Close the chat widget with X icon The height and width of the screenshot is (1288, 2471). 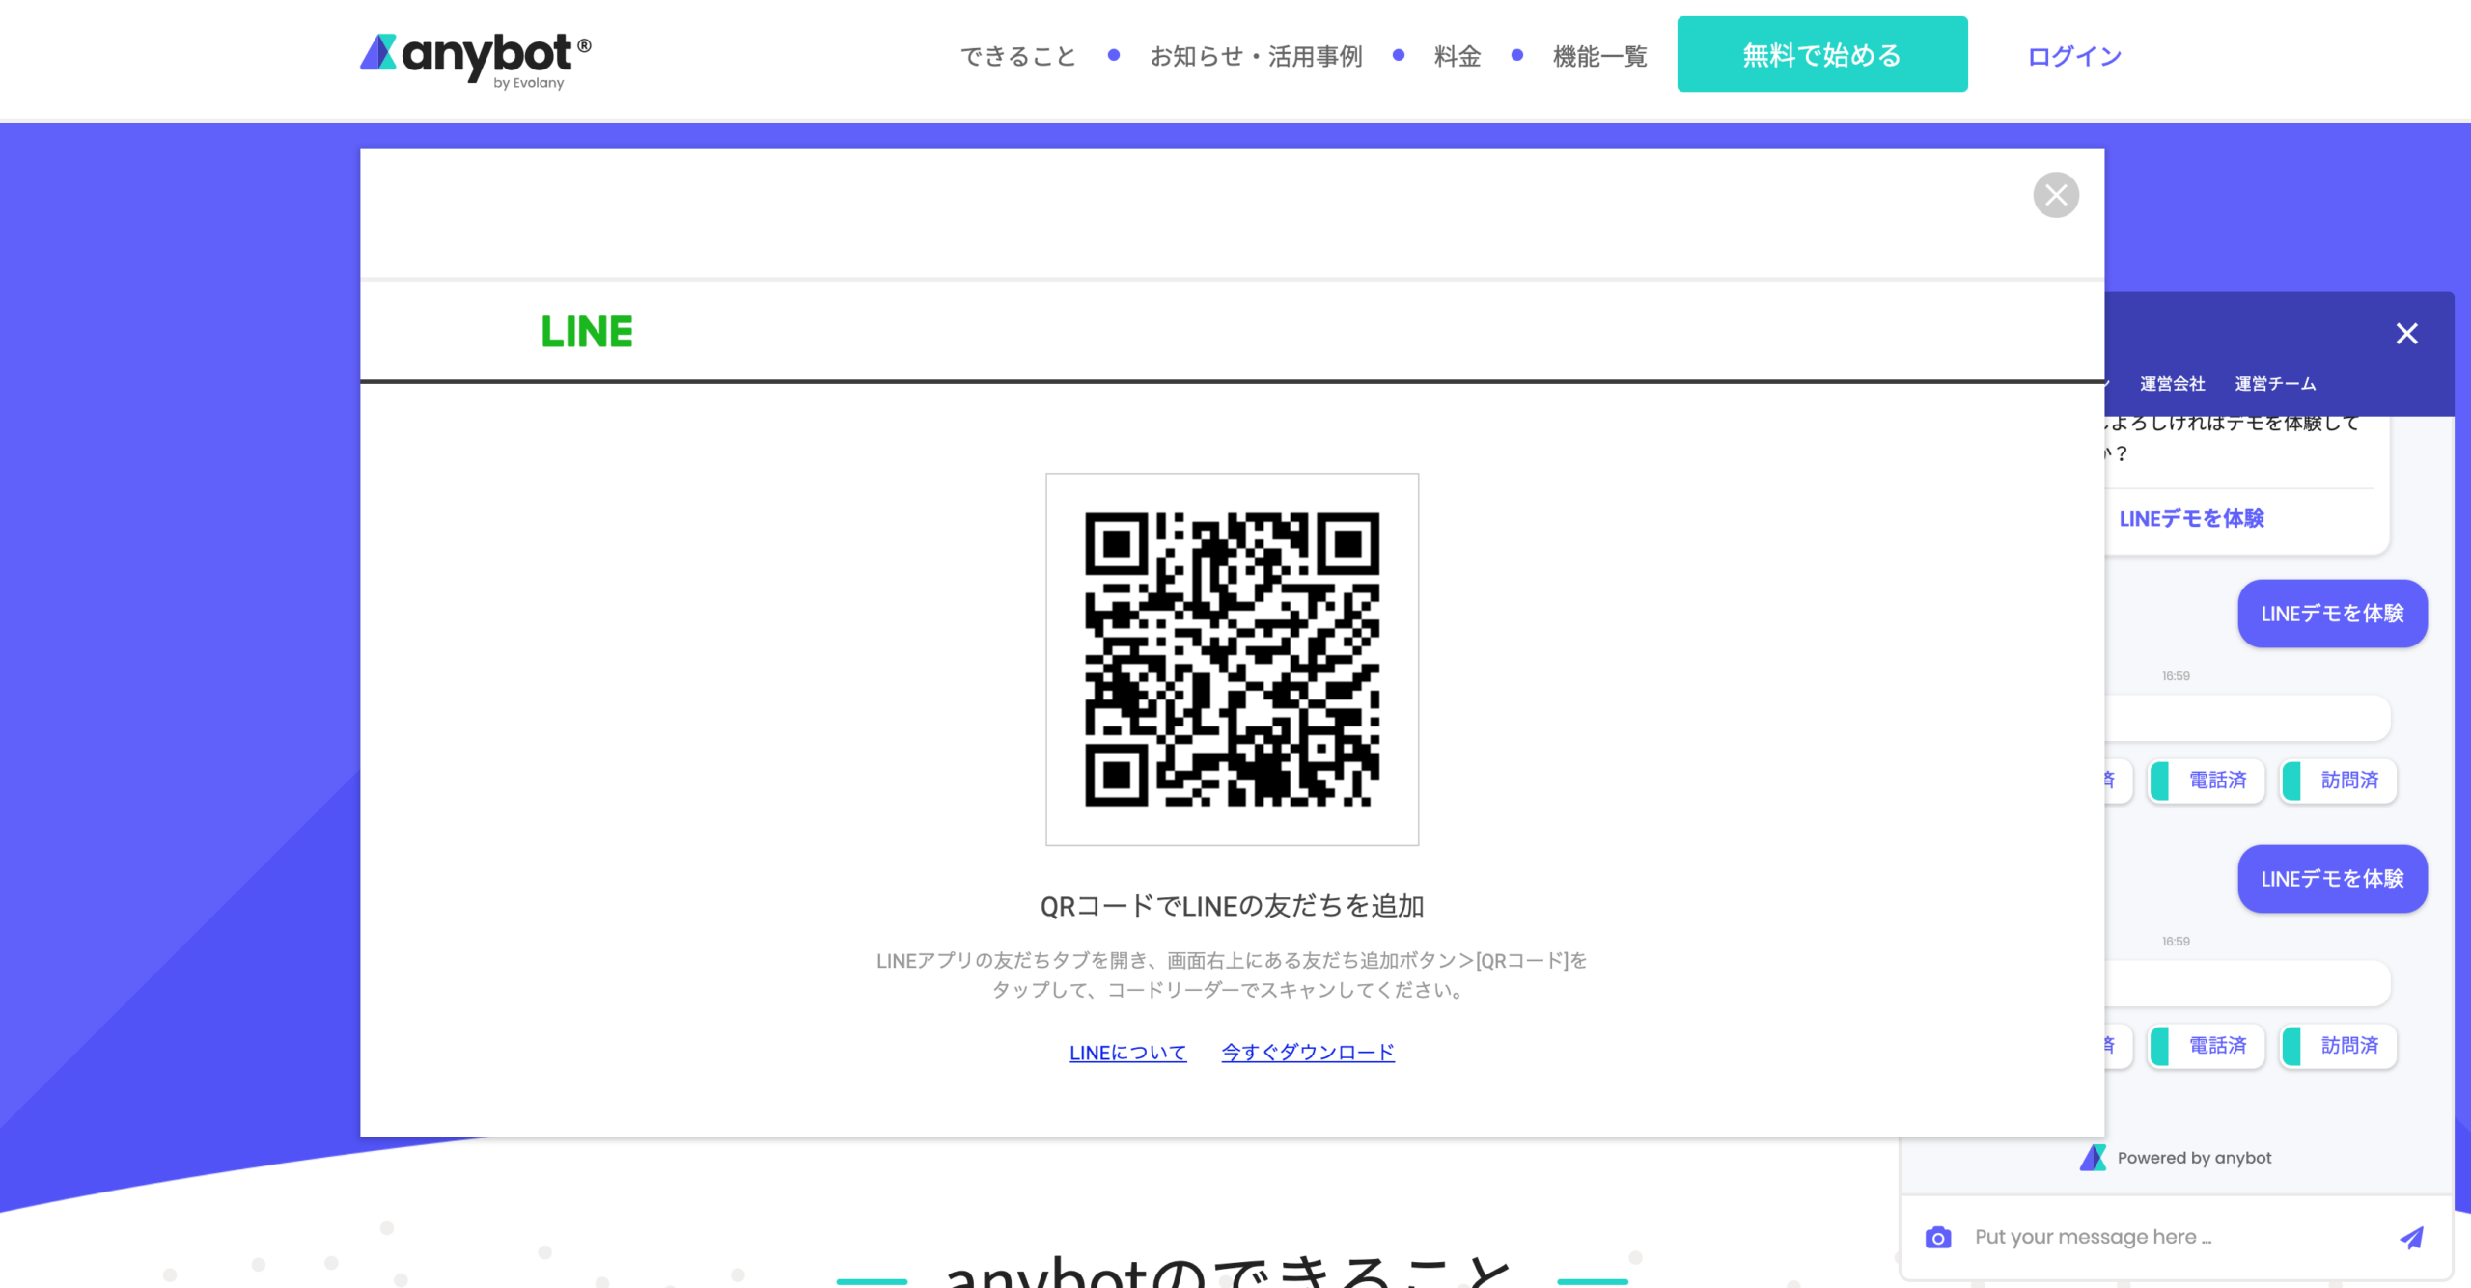(2407, 334)
